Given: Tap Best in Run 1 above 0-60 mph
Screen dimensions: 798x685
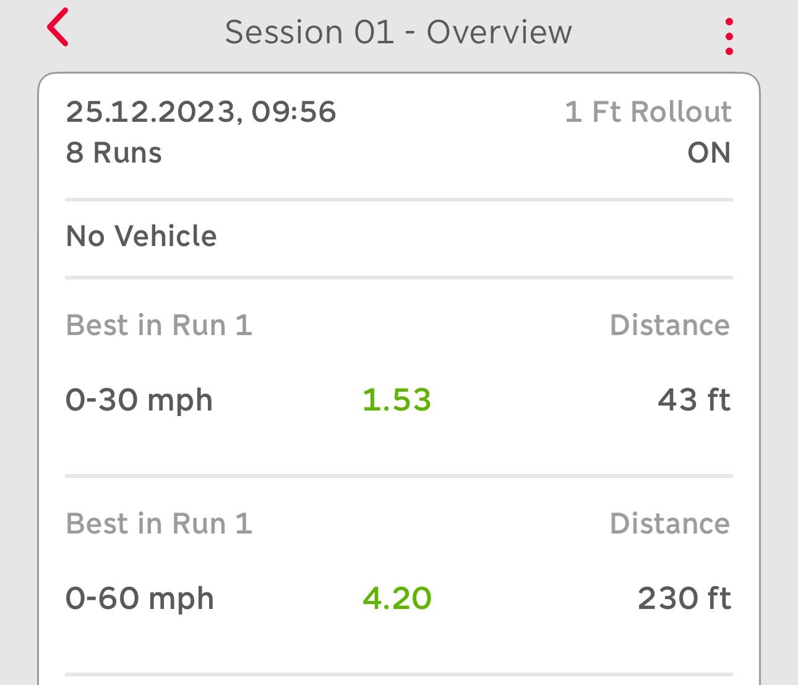Looking at the screenshot, I should click(x=159, y=524).
